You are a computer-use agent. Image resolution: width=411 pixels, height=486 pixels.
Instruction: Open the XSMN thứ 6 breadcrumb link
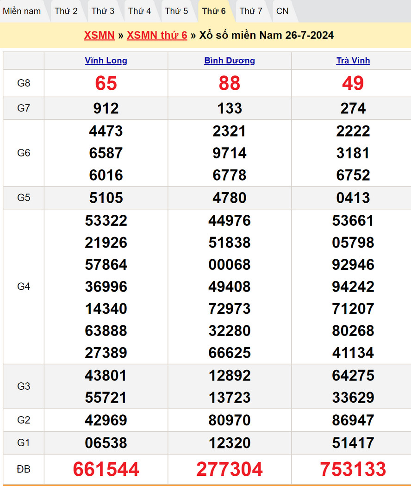[157, 36]
